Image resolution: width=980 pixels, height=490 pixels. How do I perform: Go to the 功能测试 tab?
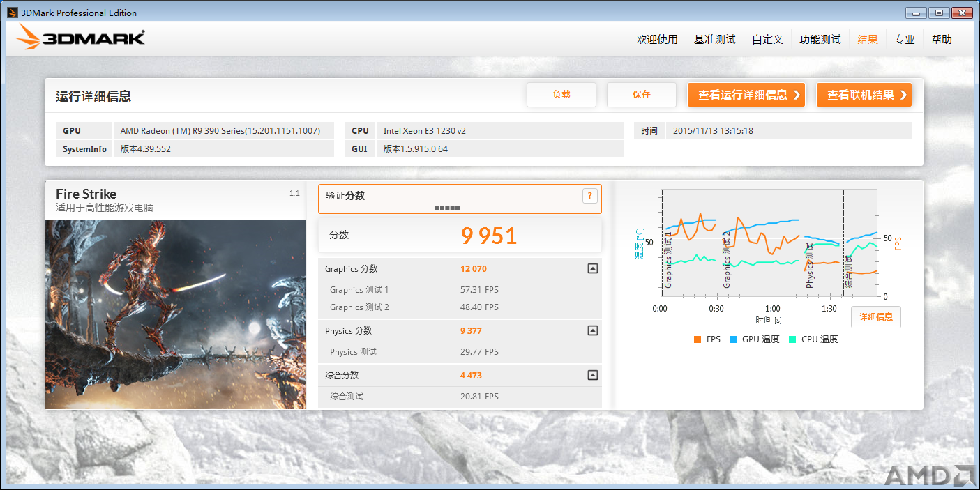820,39
